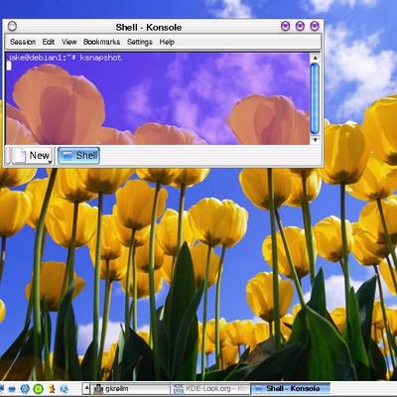The width and height of the screenshot is (397, 397).
Task: Click the green circle icon in panel
Action: click(x=39, y=389)
